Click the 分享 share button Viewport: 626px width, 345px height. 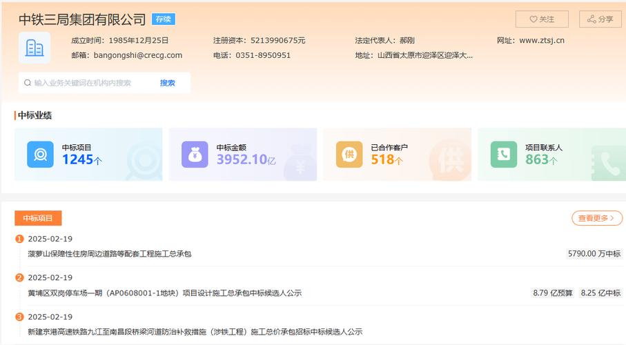(x=600, y=19)
